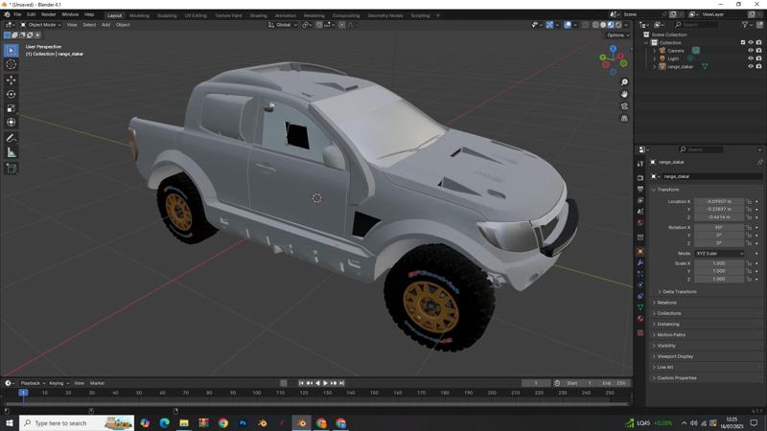Switch to the Scripting workspace tab

pyautogui.click(x=420, y=15)
